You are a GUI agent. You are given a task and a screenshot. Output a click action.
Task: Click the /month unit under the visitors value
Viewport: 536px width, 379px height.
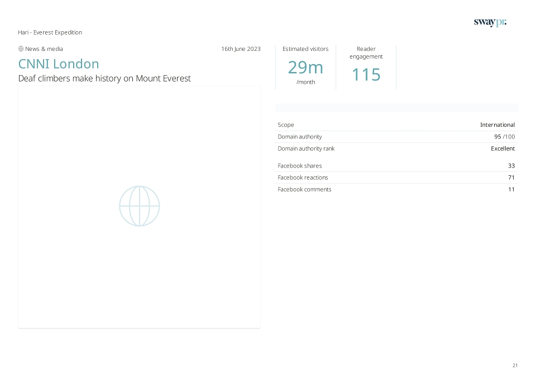(305, 82)
